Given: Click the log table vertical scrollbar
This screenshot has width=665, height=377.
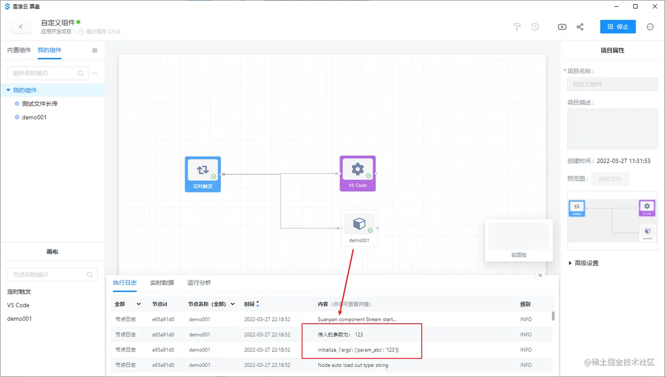Looking at the screenshot, I should pyautogui.click(x=553, y=316).
